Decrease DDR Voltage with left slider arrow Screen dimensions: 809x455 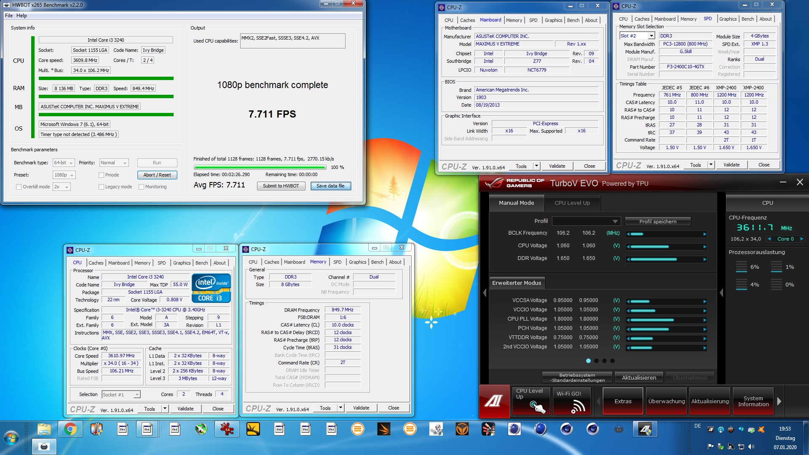click(x=628, y=259)
